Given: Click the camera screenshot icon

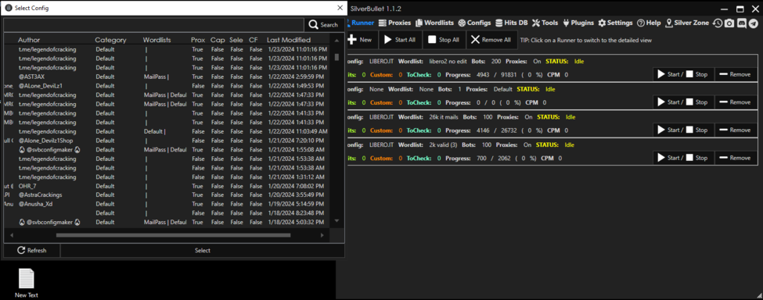Looking at the screenshot, I should coord(729,23).
